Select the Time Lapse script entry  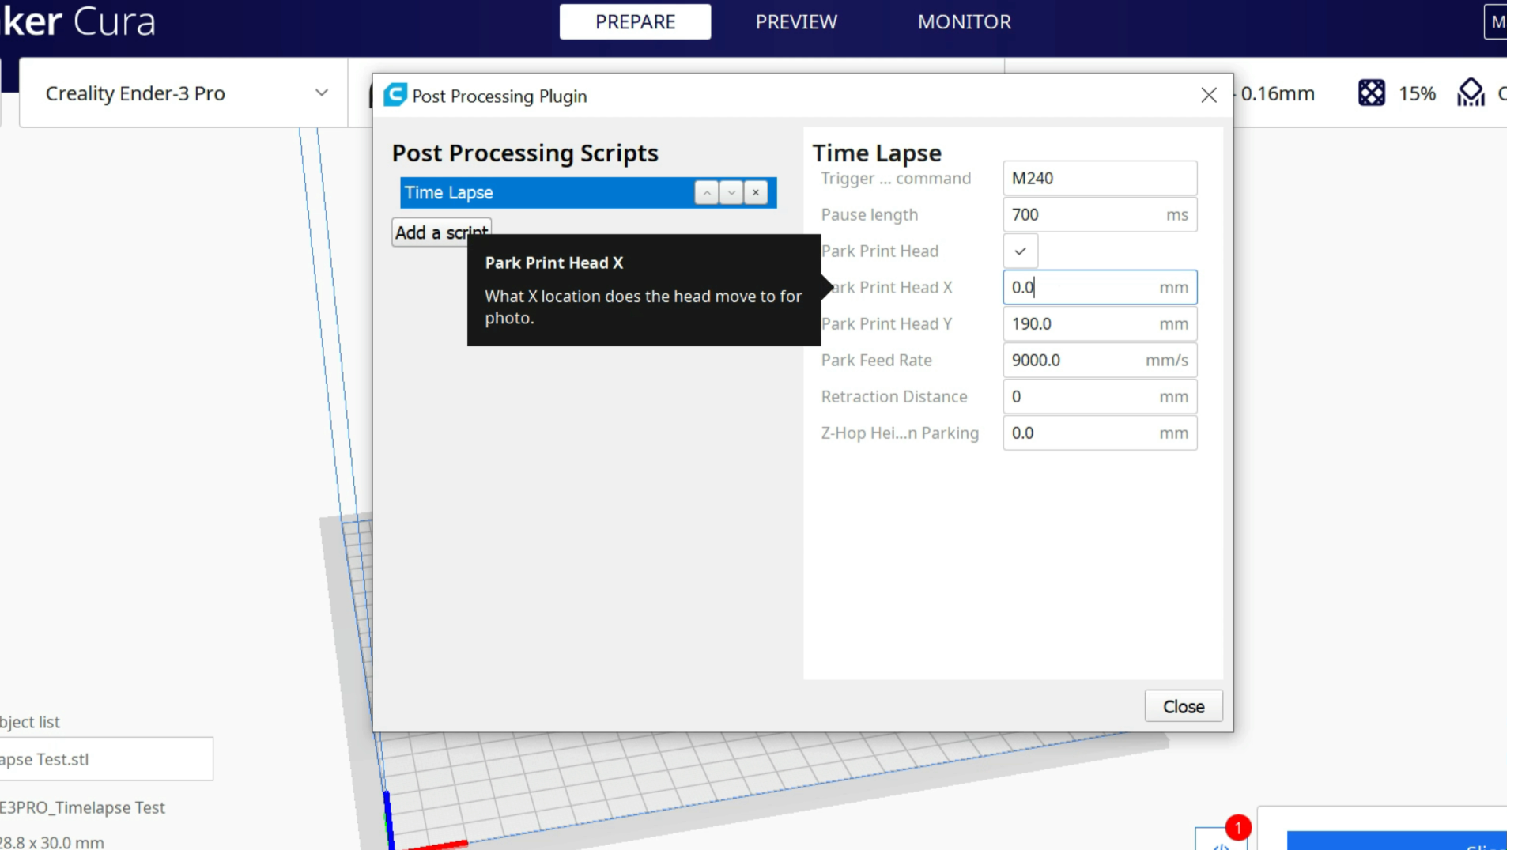(538, 193)
